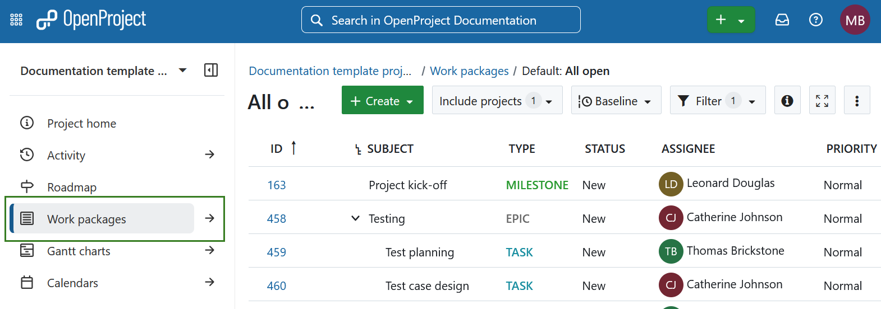The width and height of the screenshot is (881, 309).
Task: Click the Roadmap signpost icon
Action: click(27, 186)
